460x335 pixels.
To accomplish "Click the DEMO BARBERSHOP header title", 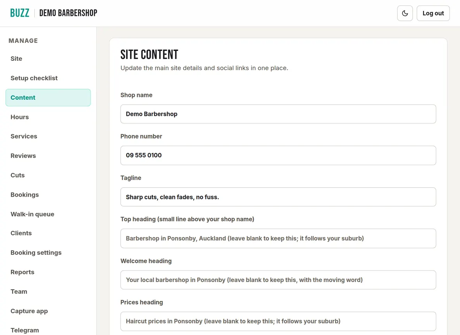I will coord(68,13).
